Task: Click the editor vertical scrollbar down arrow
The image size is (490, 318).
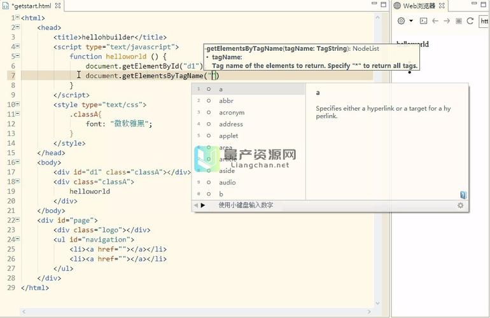Action: (x=377, y=303)
